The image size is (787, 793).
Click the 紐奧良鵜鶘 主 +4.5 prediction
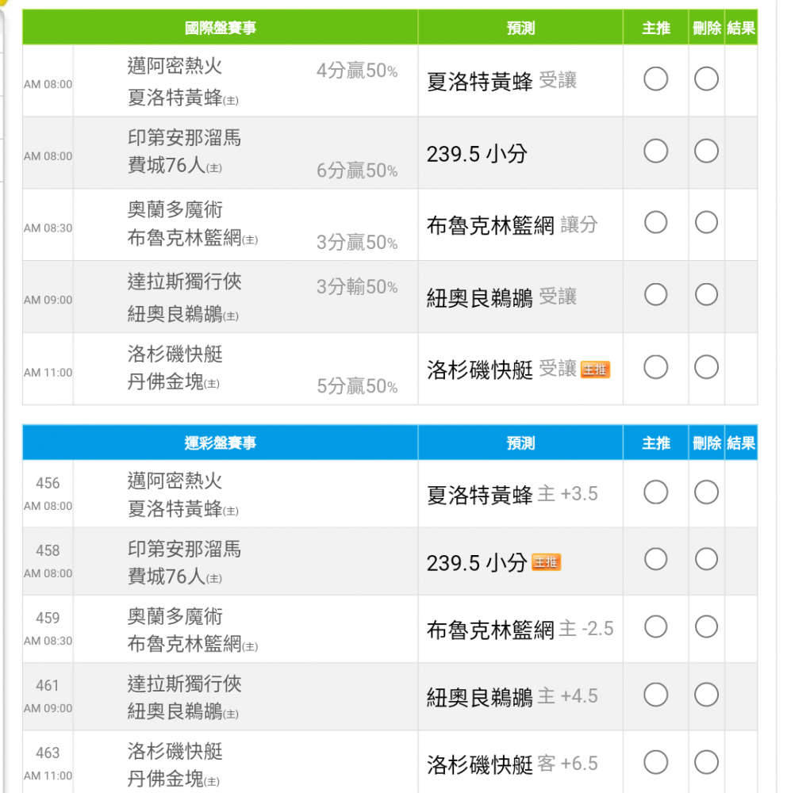tap(513, 697)
